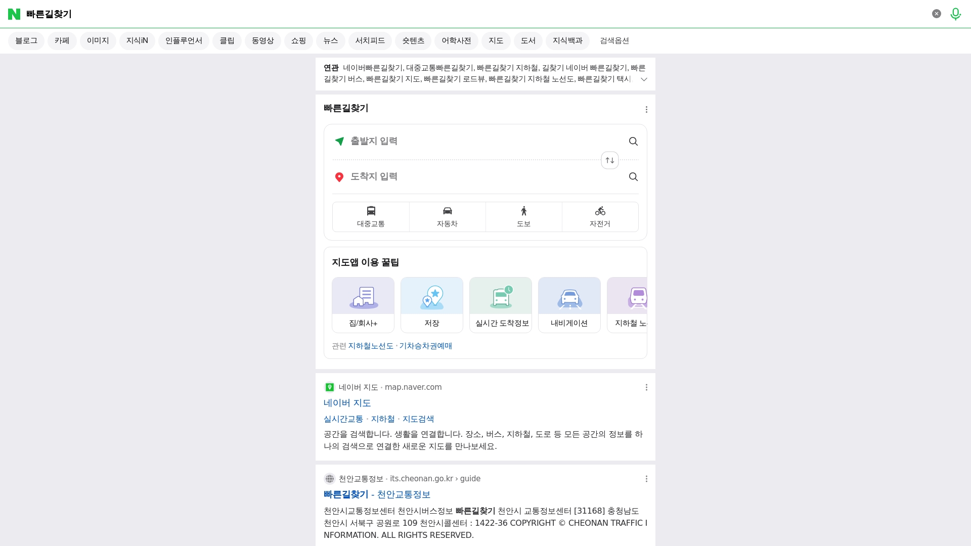Click the search magnifier beside 출발지 입력
The width and height of the screenshot is (971, 546).
(633, 142)
